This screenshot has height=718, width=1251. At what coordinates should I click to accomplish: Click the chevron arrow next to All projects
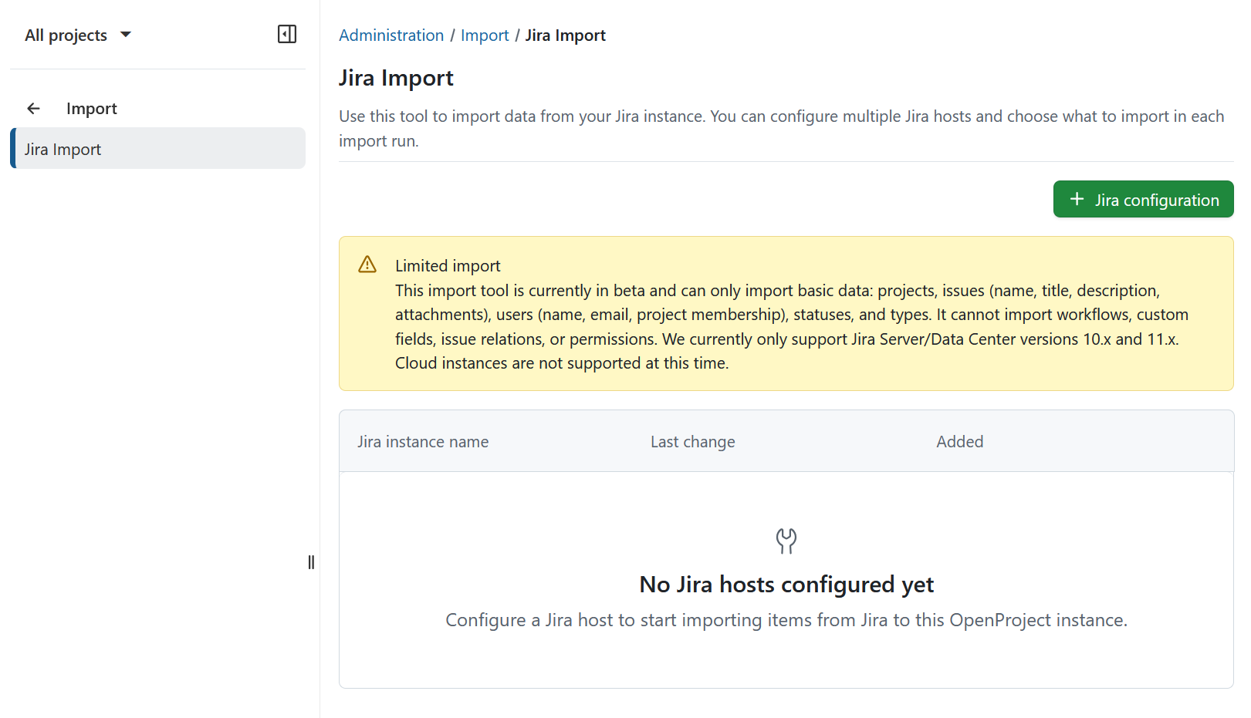(x=126, y=35)
